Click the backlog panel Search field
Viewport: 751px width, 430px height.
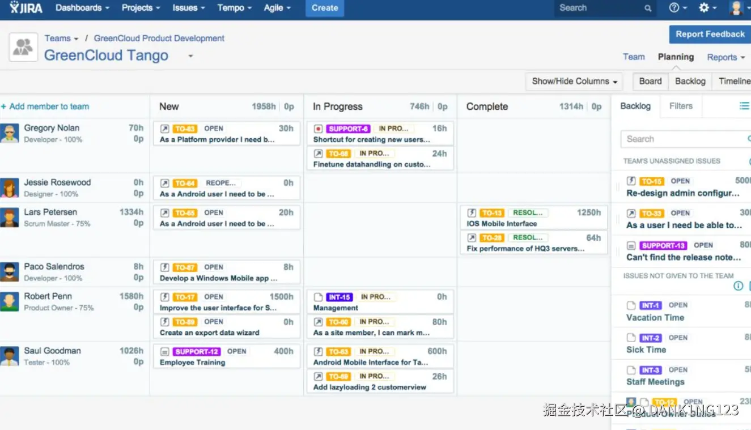point(686,139)
